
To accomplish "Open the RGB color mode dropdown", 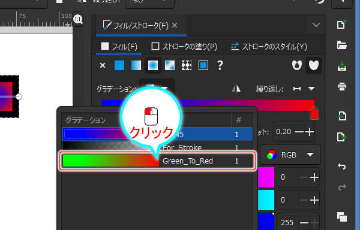I will coord(290,155).
